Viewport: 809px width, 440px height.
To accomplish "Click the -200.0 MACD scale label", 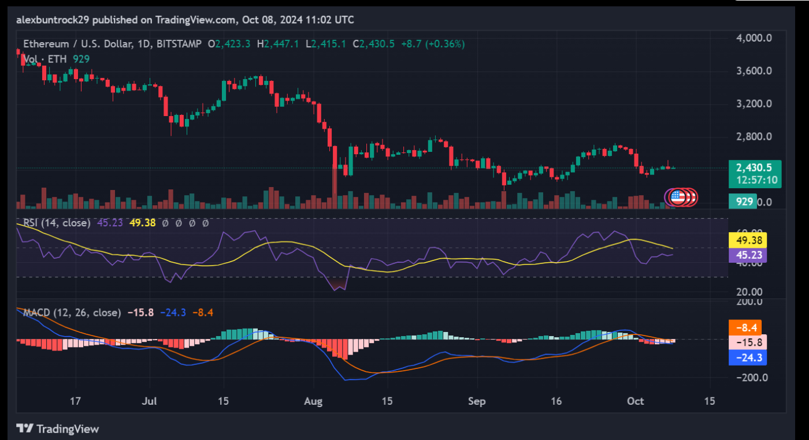I will coord(751,378).
